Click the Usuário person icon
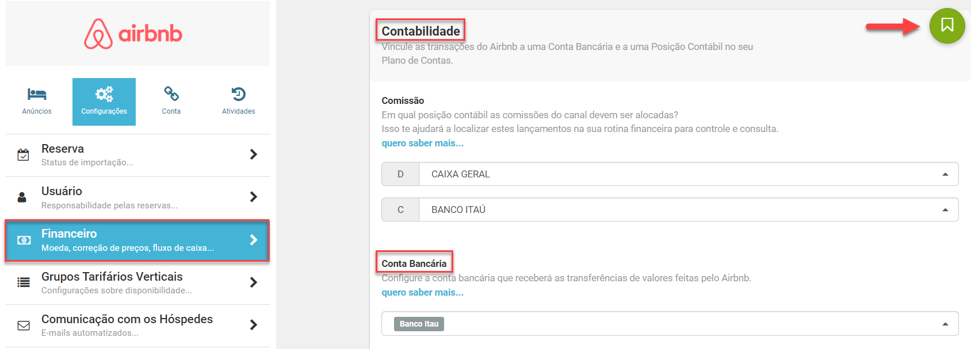Viewport: 971px width, 349px height. [22, 197]
